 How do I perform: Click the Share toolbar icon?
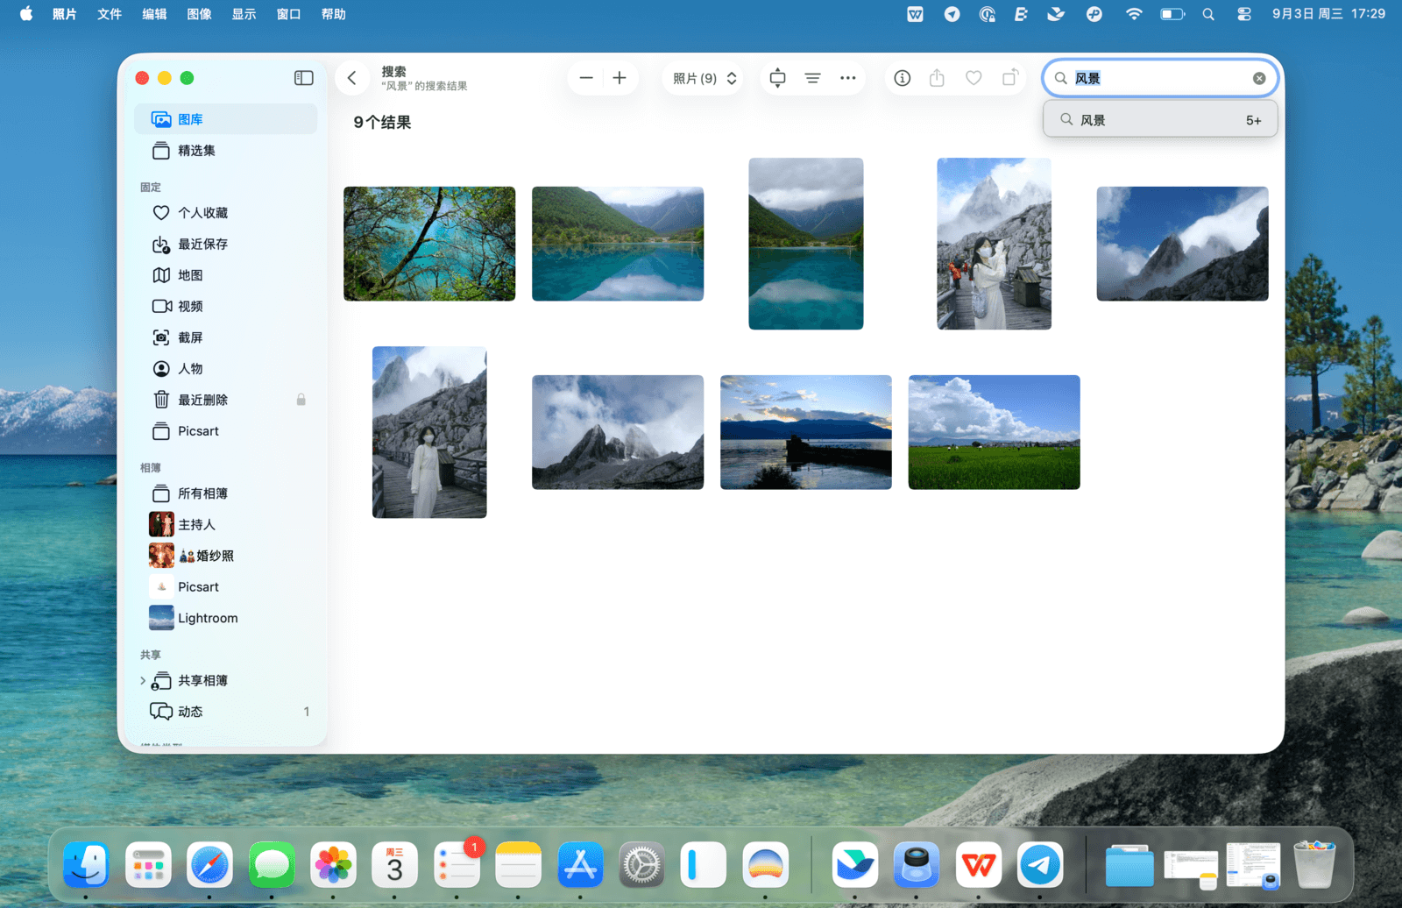pyautogui.click(x=937, y=78)
